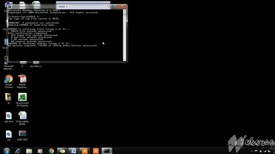This screenshot has width=275, height=154.
Task: Open the Windows Start menu orb
Action: 7,151
